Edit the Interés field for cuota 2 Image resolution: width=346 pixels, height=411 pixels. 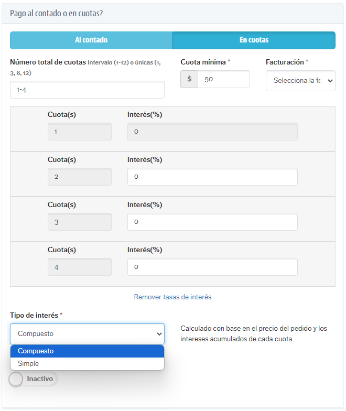pyautogui.click(x=212, y=177)
